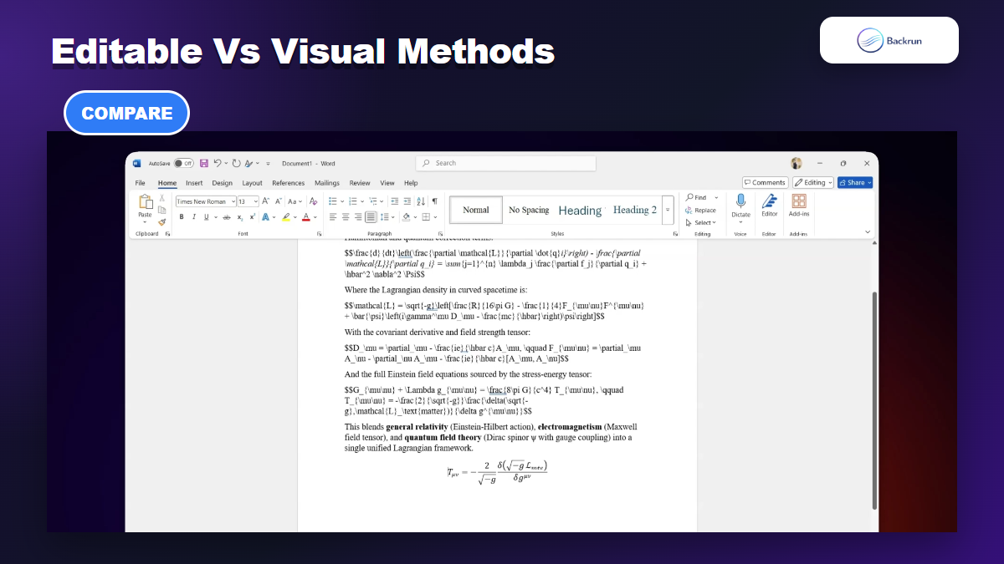Switch to the Layout tab
The height and width of the screenshot is (564, 1004).
click(252, 183)
